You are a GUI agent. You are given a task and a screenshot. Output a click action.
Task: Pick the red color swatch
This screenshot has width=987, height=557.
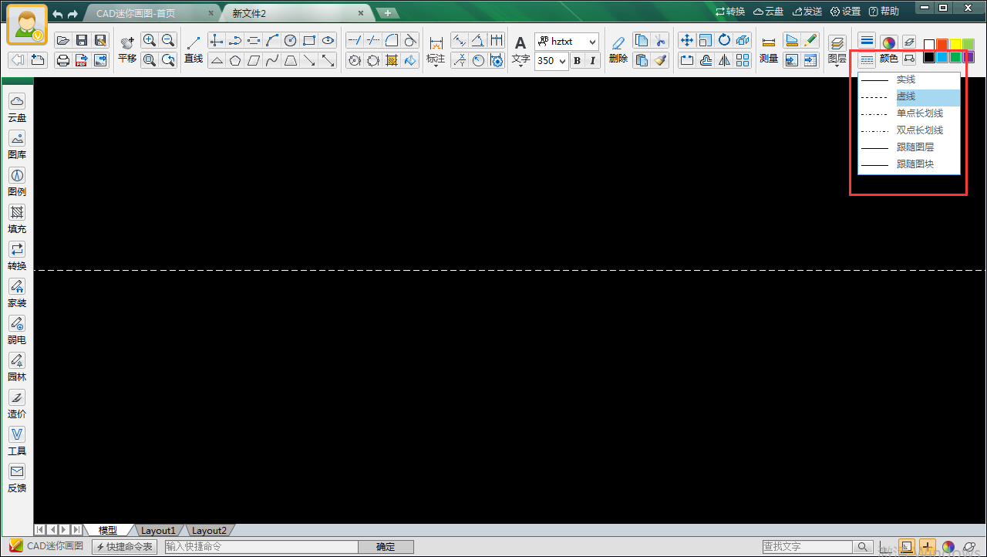tap(942, 44)
